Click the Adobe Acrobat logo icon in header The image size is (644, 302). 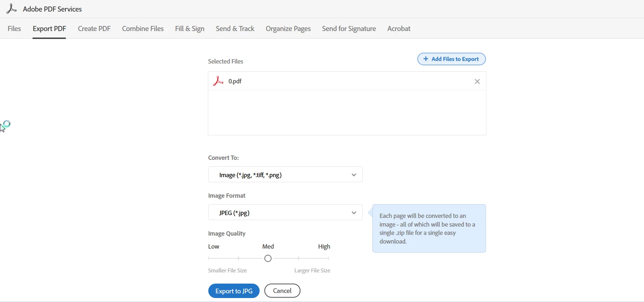coord(12,9)
